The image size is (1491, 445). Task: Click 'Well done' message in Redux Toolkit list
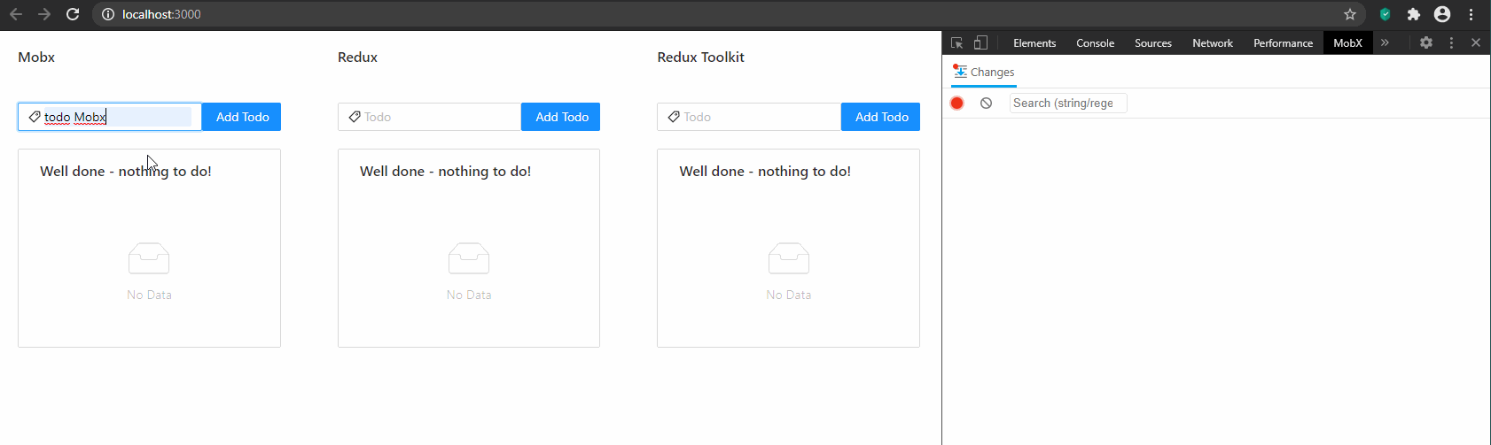(765, 172)
